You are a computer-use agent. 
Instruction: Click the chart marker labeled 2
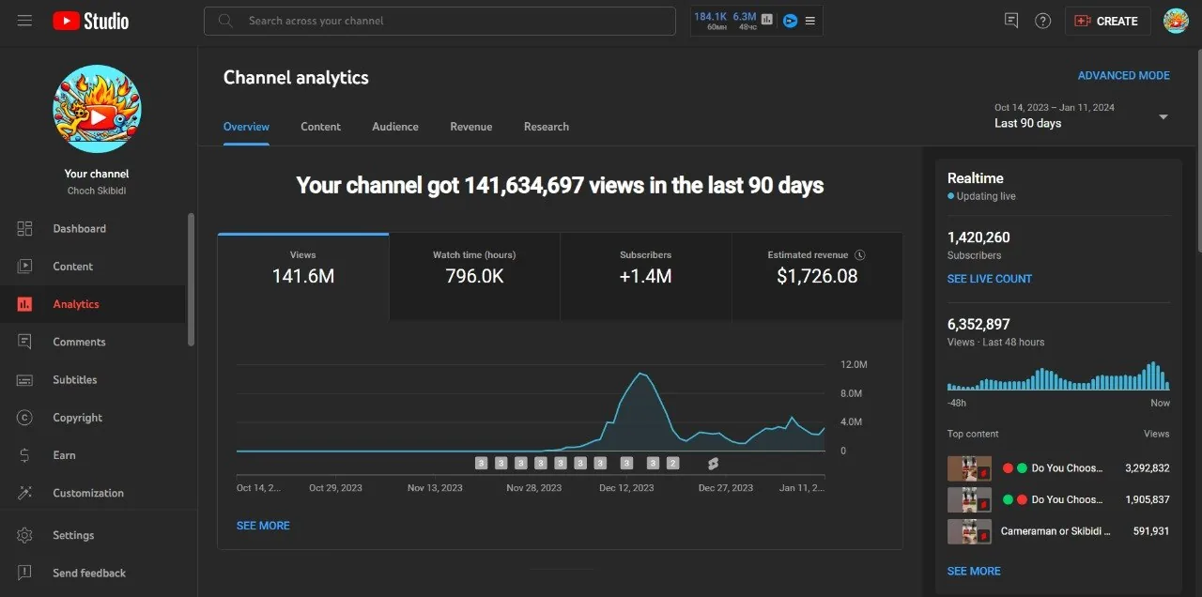(x=672, y=463)
